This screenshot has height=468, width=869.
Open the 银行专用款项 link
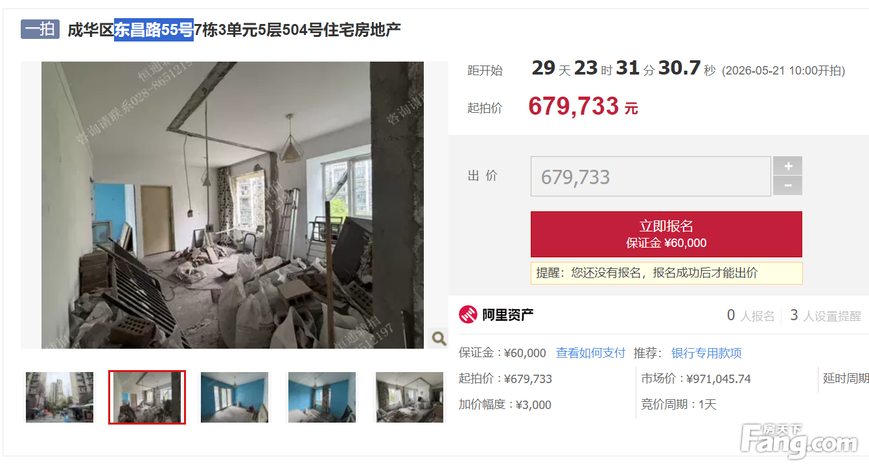click(706, 353)
